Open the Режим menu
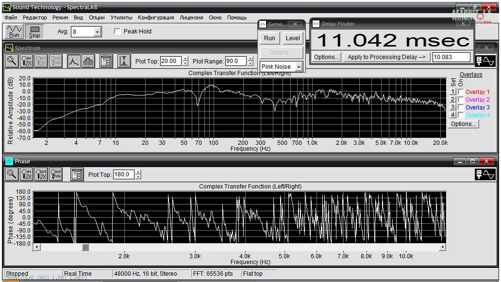The image size is (501, 282). [x=60, y=17]
